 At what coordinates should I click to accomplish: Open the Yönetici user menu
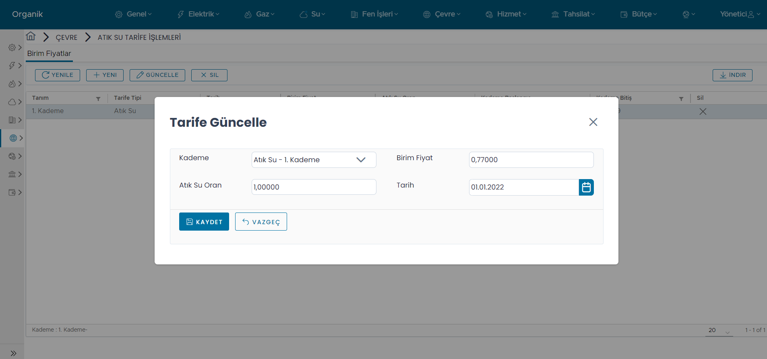pos(740,14)
